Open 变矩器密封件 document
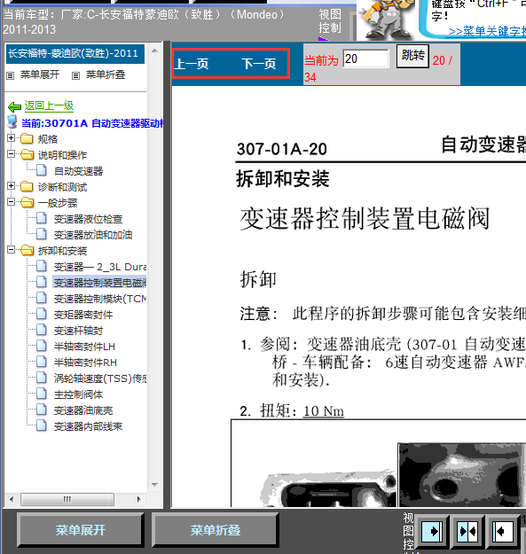Screen dimensions: 526x554 (83, 315)
